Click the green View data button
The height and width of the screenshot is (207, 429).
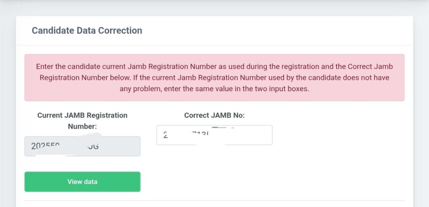coord(83,181)
